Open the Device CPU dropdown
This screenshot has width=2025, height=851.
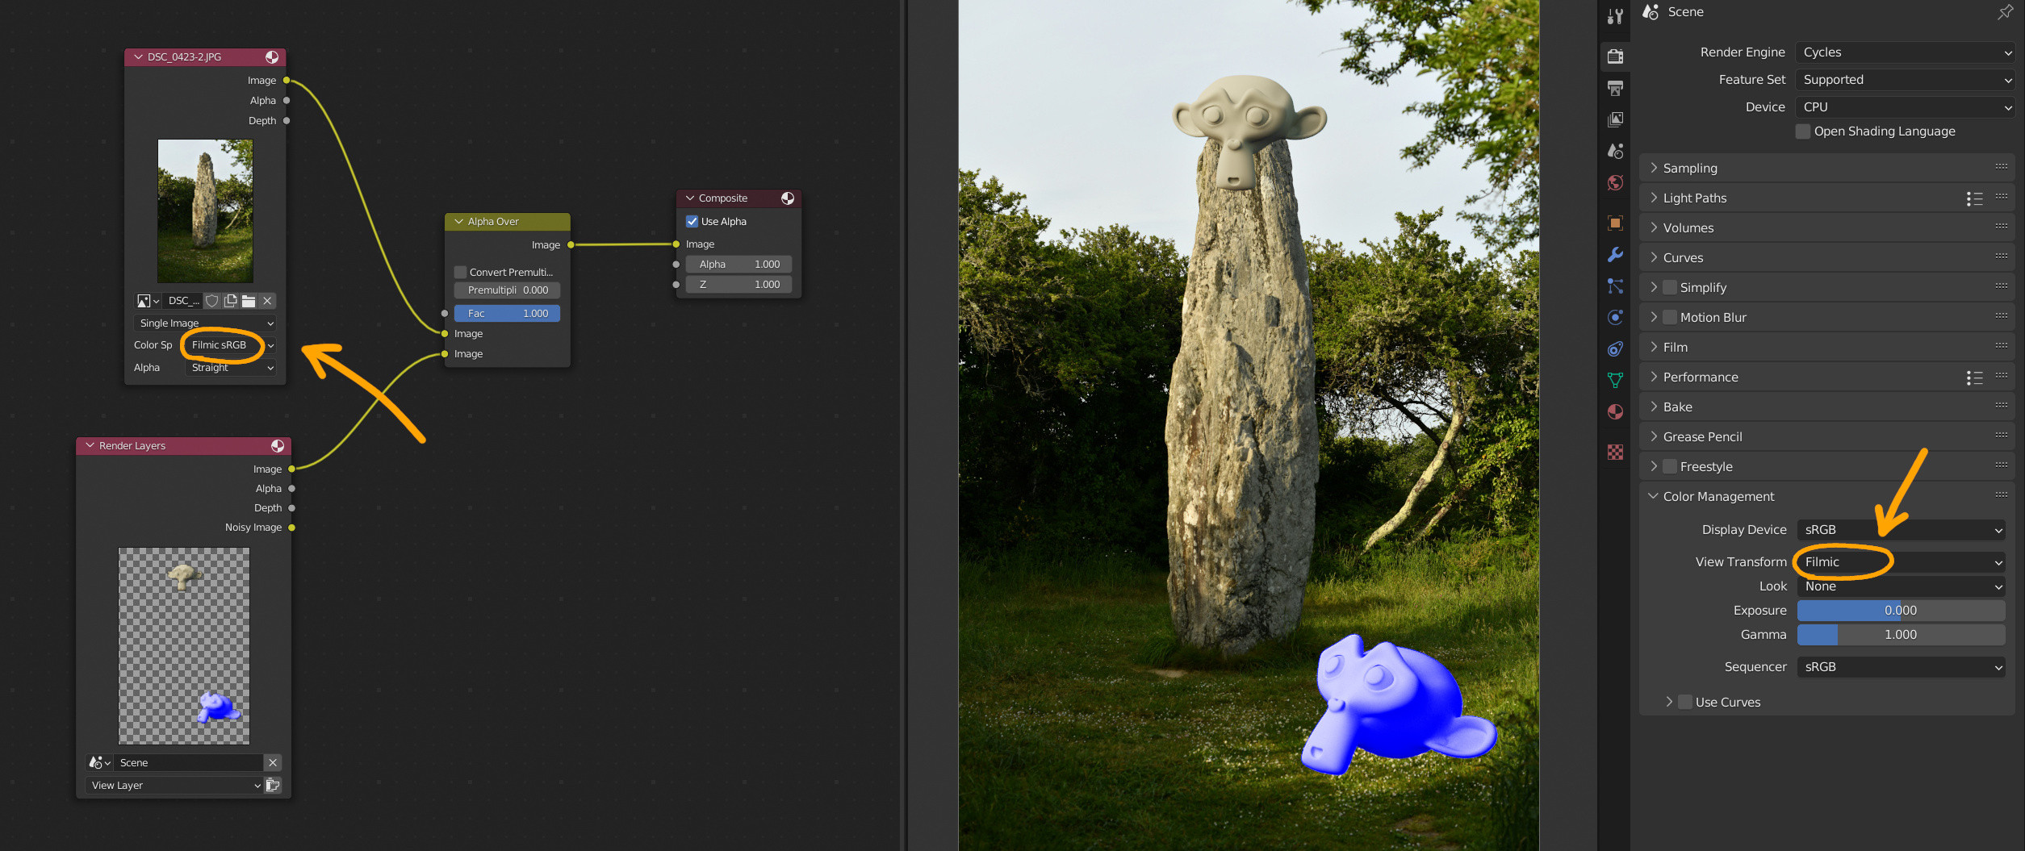(1906, 107)
